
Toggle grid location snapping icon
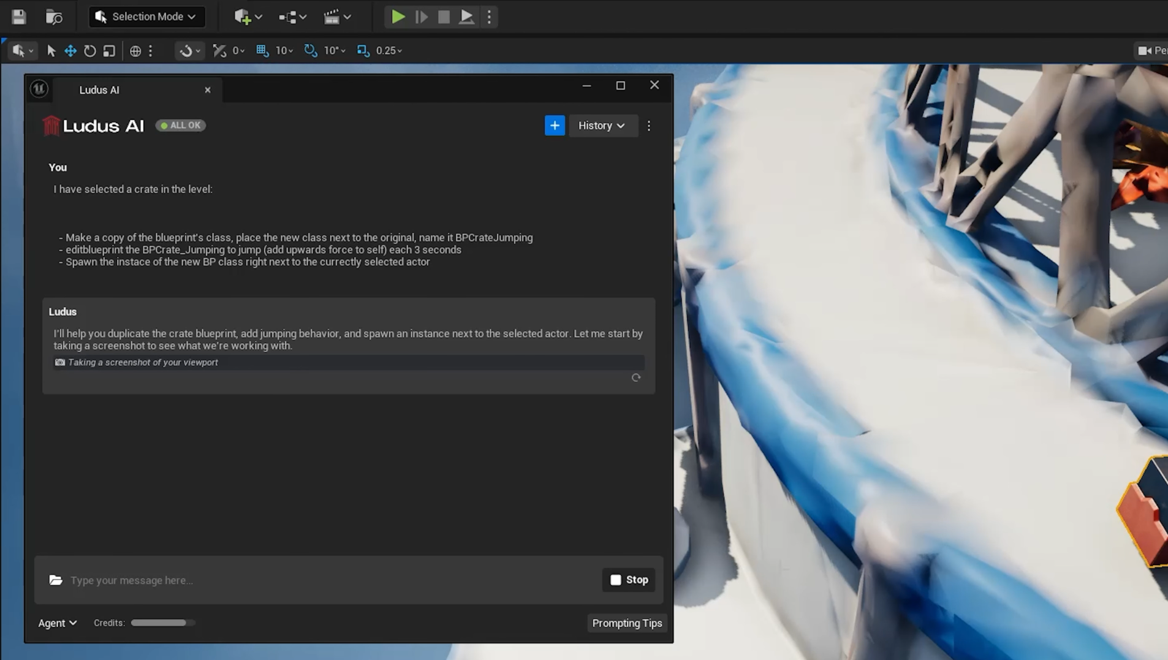point(262,50)
